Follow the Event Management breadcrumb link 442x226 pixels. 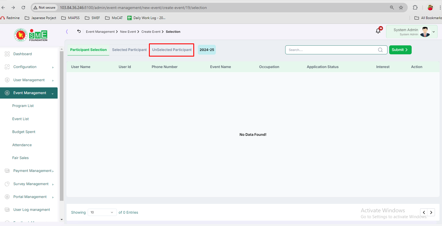100,32
